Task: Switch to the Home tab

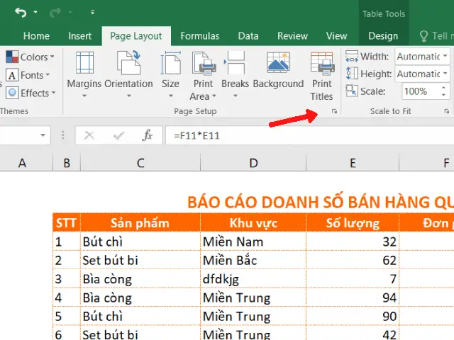Action: pyautogui.click(x=36, y=36)
